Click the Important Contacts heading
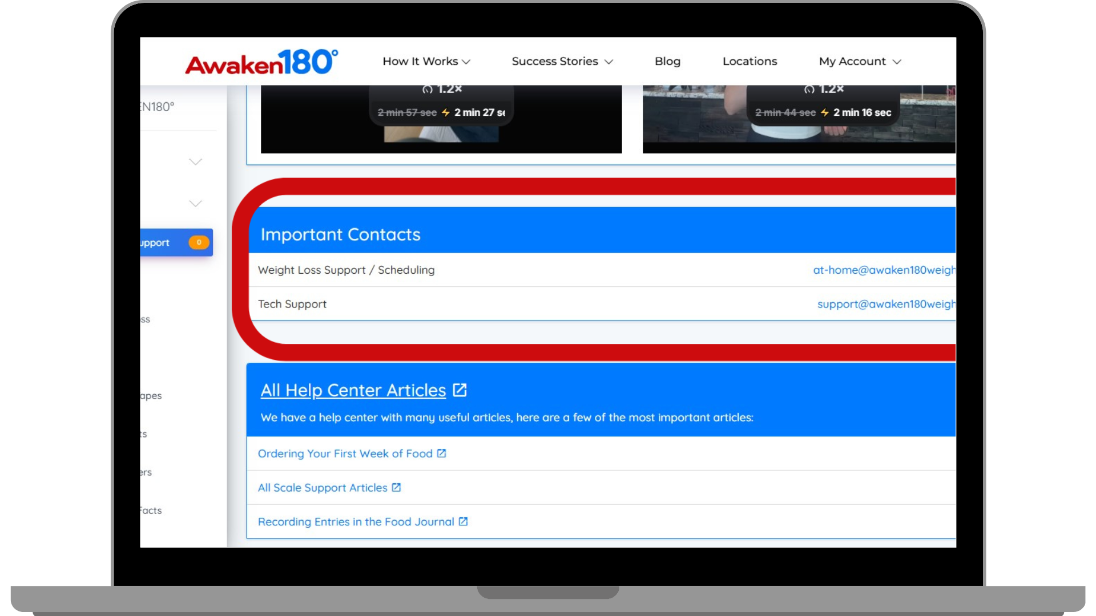 pyautogui.click(x=340, y=234)
